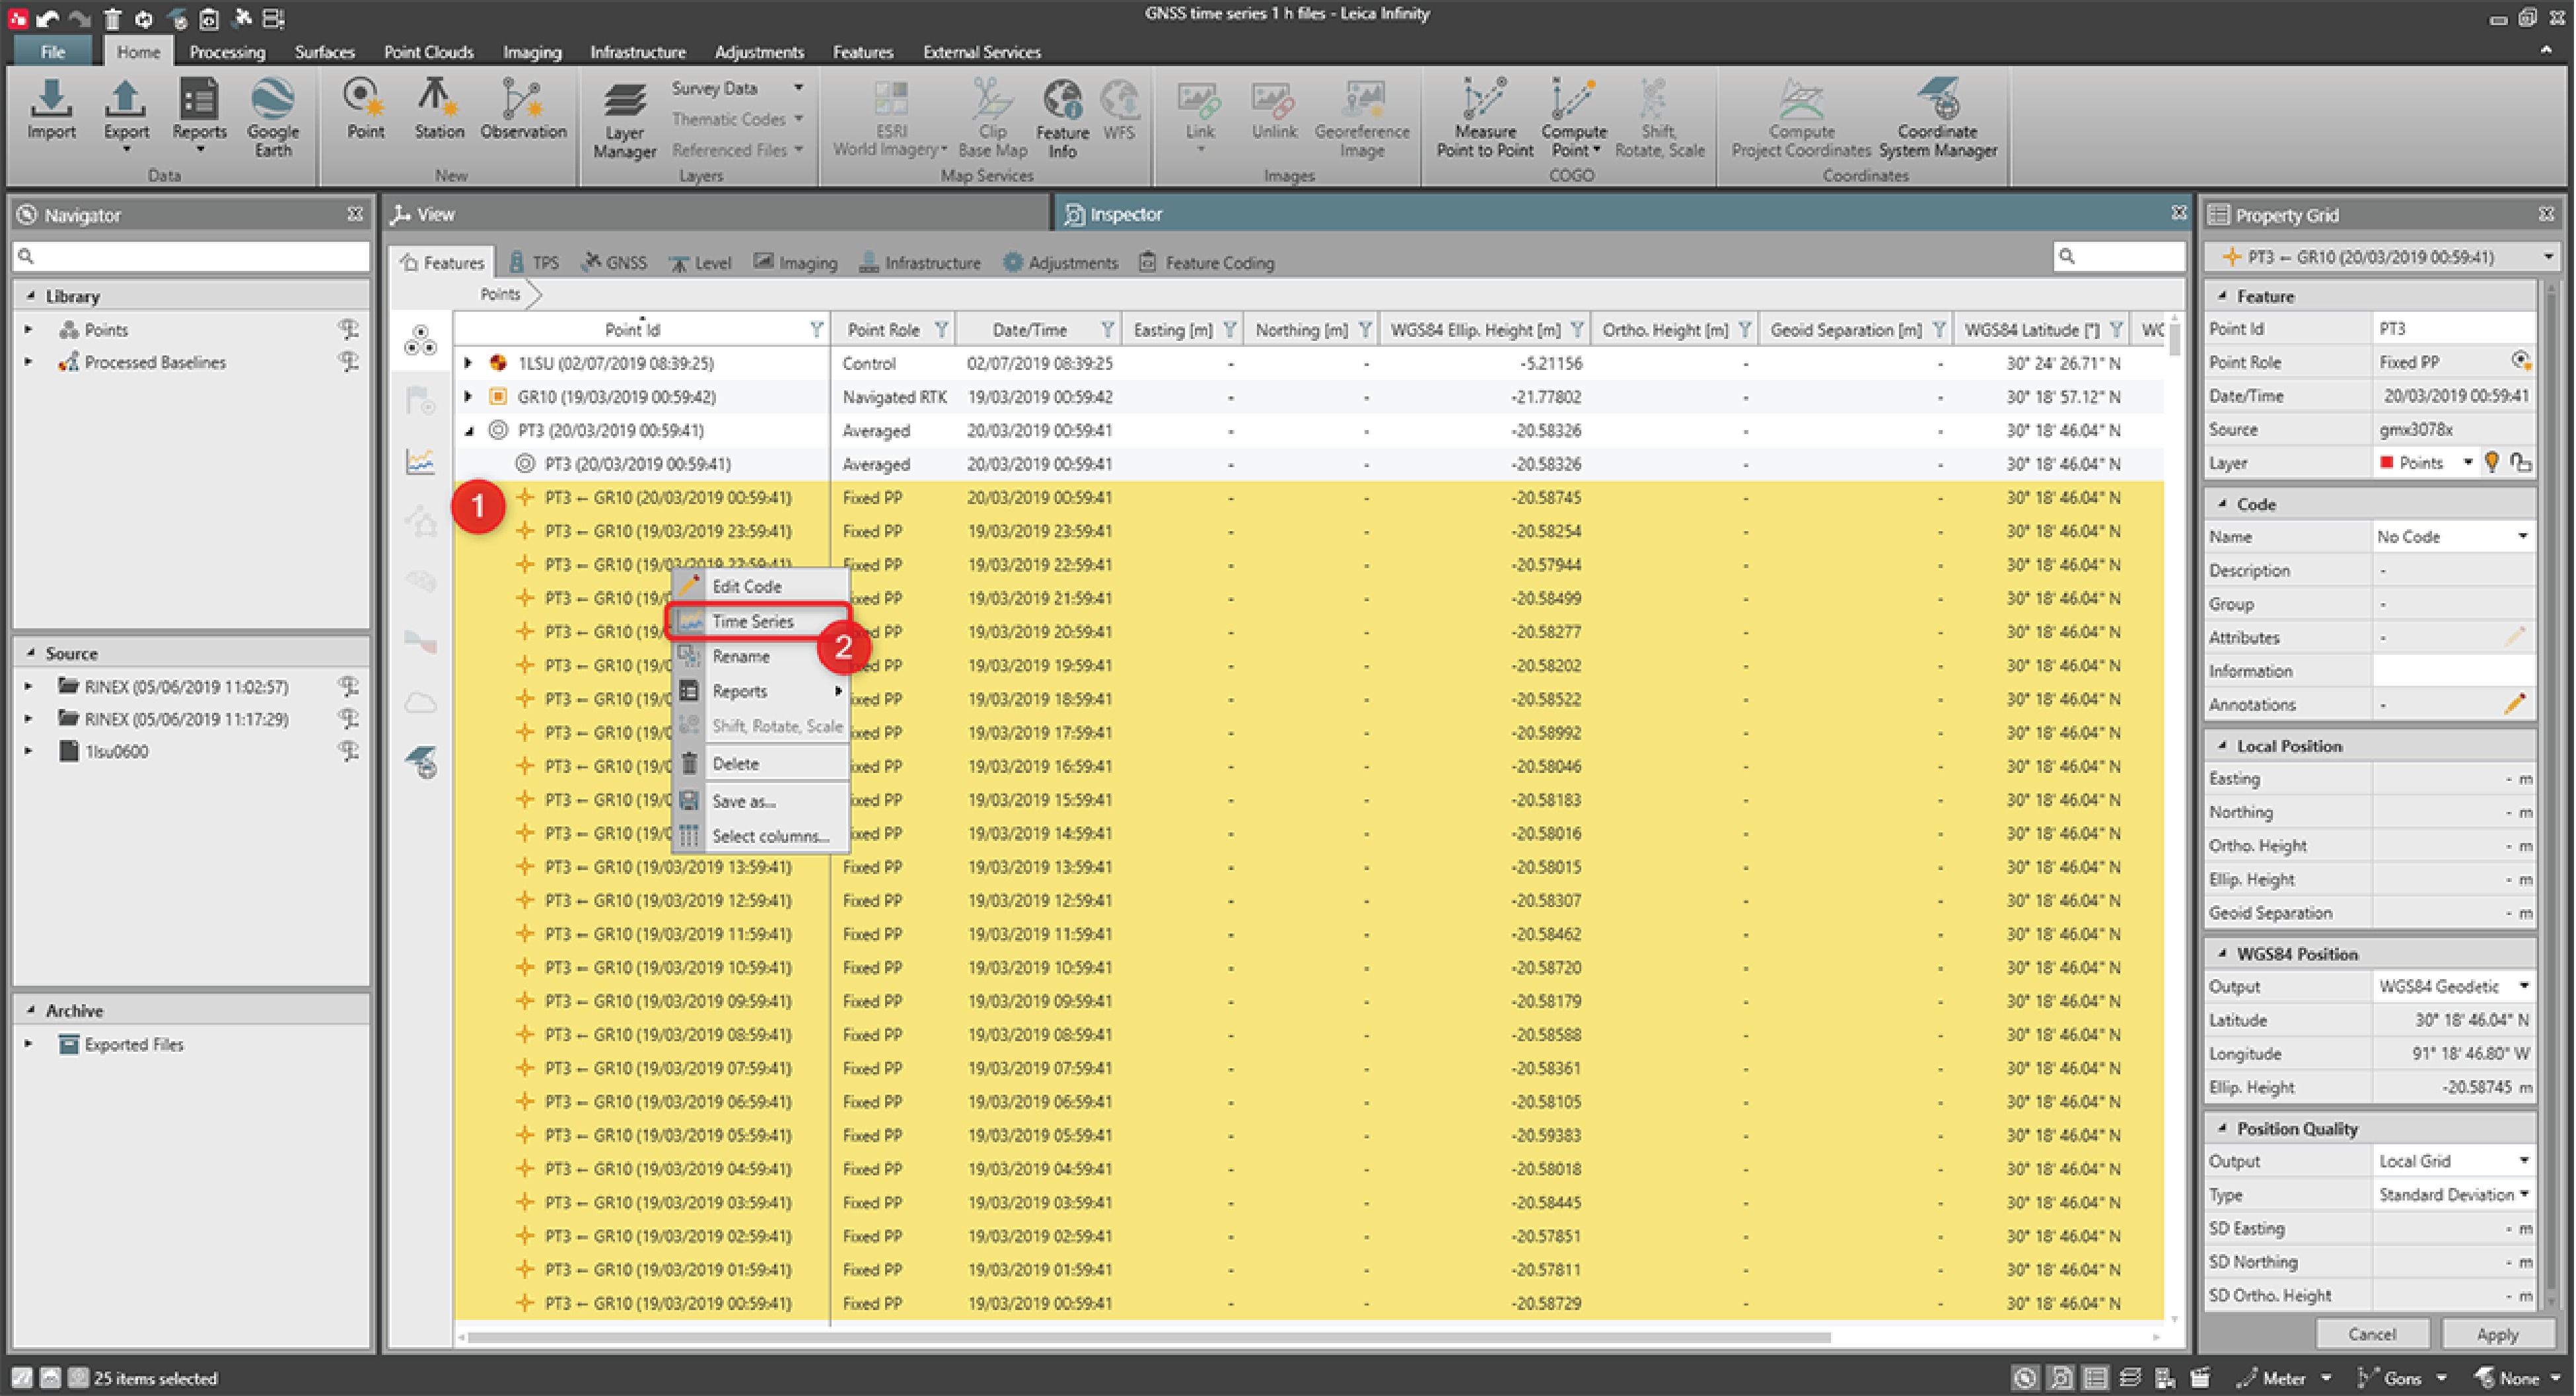Open the Code Name dropdown
This screenshot has height=1396, width=2576.
[x=2523, y=537]
